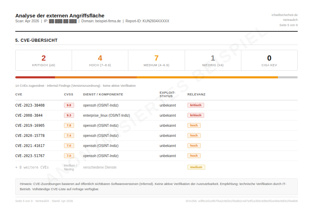This screenshot has width=313, height=209.
Task: Click the 7.4 CVSS score badge
Action: (x=69, y=136)
